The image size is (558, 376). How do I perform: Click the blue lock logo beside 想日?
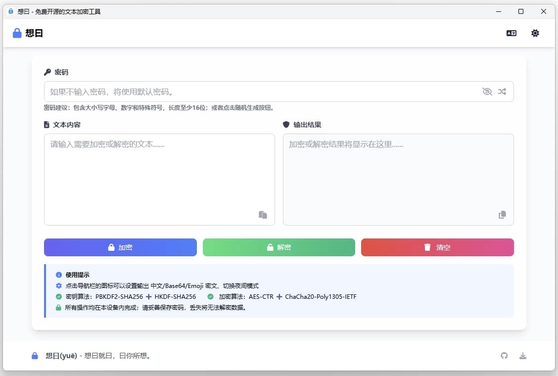tap(16, 33)
